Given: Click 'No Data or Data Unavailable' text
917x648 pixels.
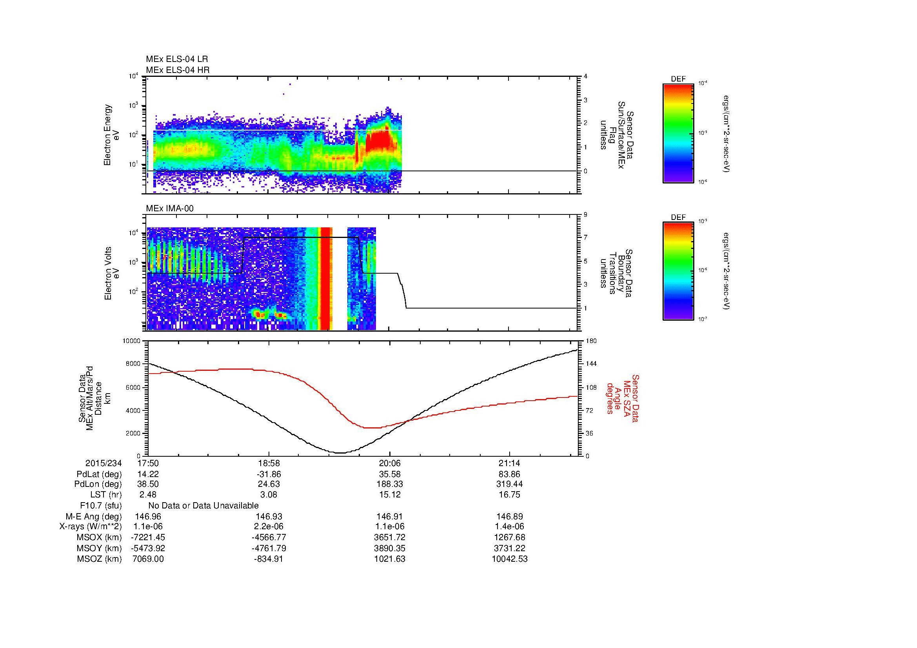Looking at the screenshot, I should pyautogui.click(x=203, y=506).
